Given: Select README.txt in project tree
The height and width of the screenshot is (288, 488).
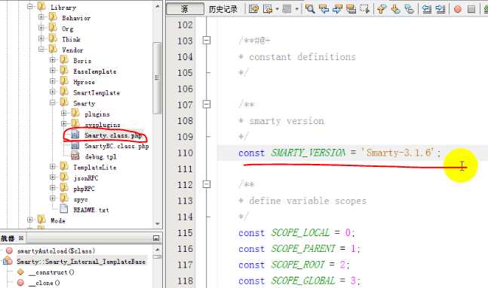Looking at the screenshot, I should pyautogui.click(x=91, y=210).
